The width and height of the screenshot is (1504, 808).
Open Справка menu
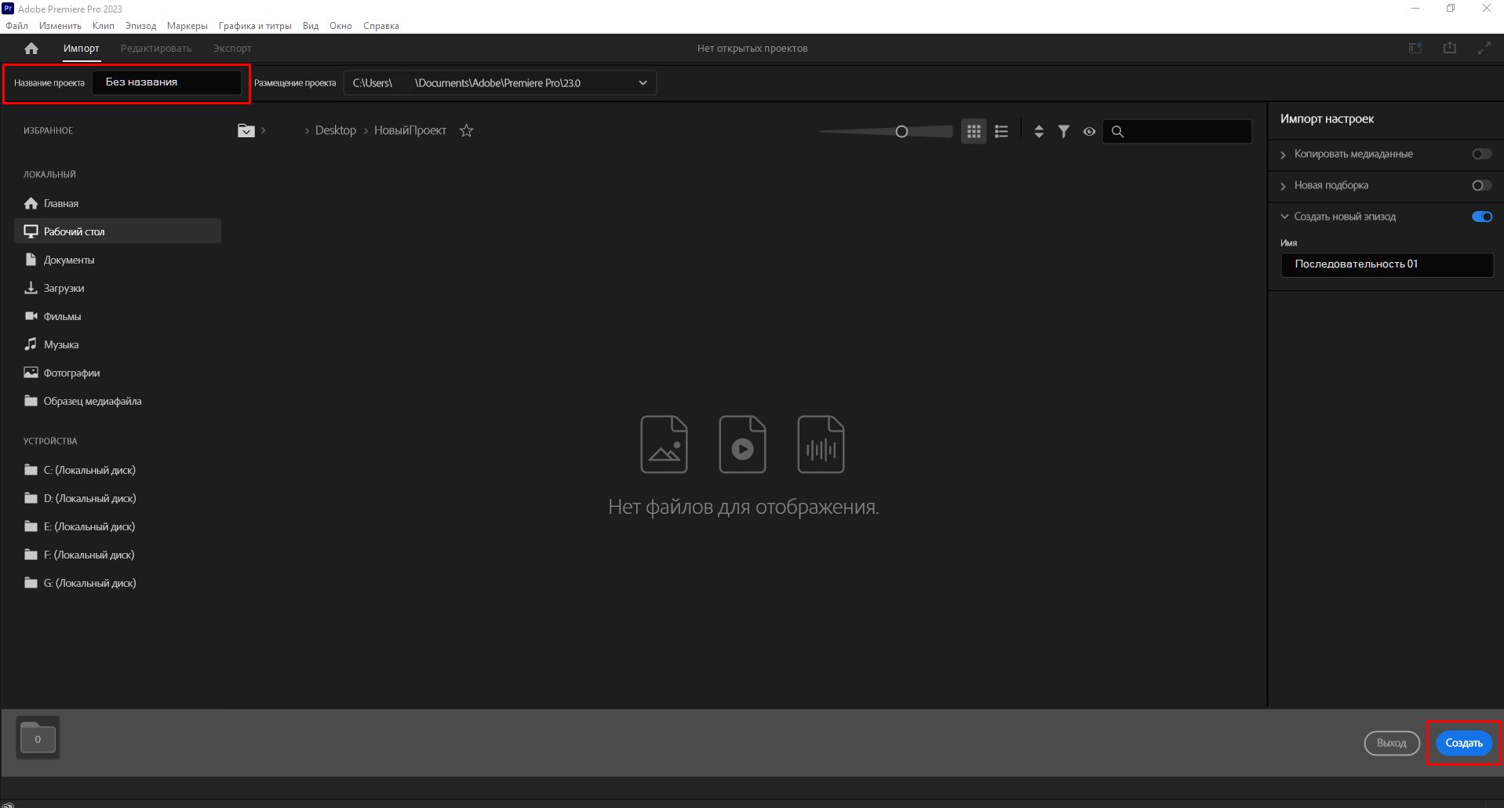tap(381, 26)
